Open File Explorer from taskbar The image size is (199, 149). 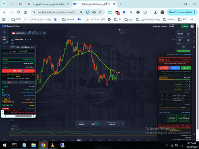click(33, 145)
